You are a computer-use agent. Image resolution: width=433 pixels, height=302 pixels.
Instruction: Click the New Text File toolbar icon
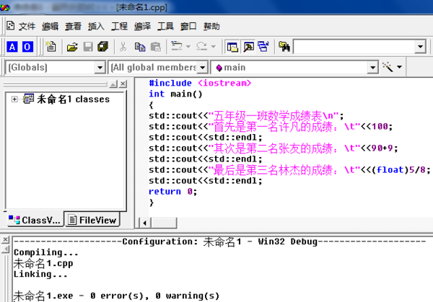pos(51,47)
